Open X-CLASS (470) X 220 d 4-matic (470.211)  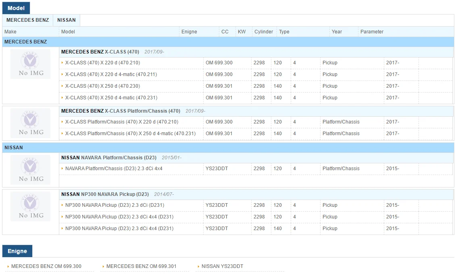click(111, 74)
